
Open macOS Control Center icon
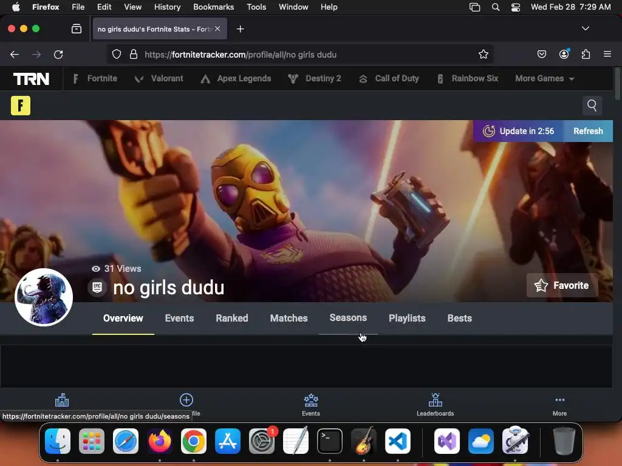click(x=515, y=7)
